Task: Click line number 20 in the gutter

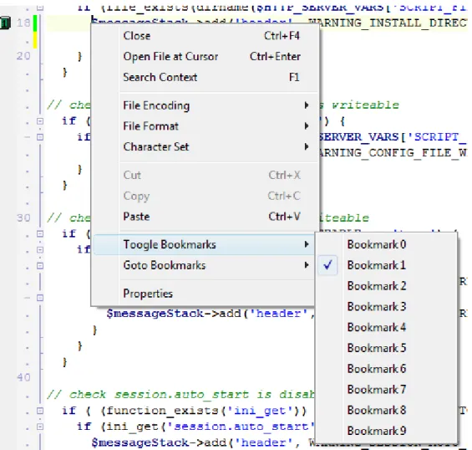Action: click(23, 56)
